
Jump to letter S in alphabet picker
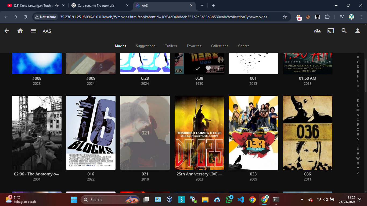point(358,139)
